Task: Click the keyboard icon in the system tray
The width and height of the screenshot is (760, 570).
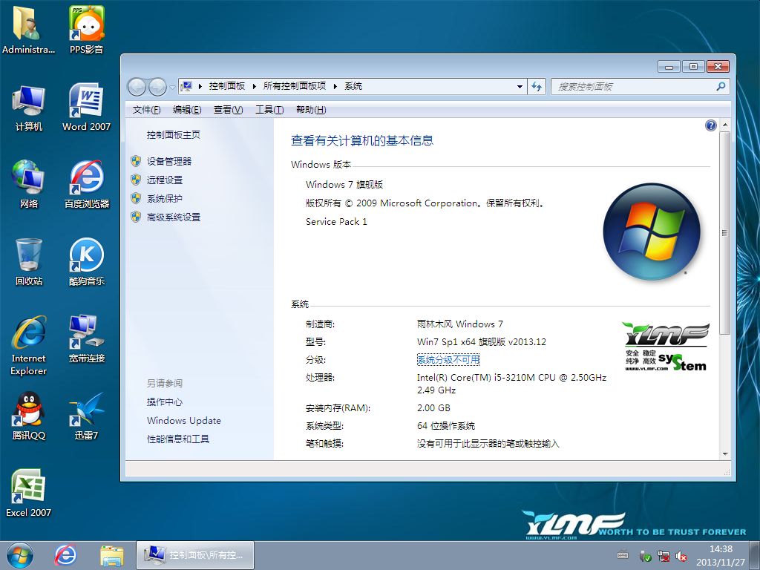Action: (x=623, y=555)
